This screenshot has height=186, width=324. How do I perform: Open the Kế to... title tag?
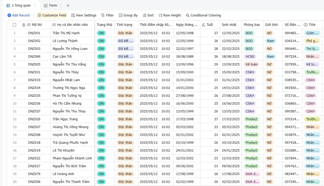pyautogui.click(x=312, y=64)
